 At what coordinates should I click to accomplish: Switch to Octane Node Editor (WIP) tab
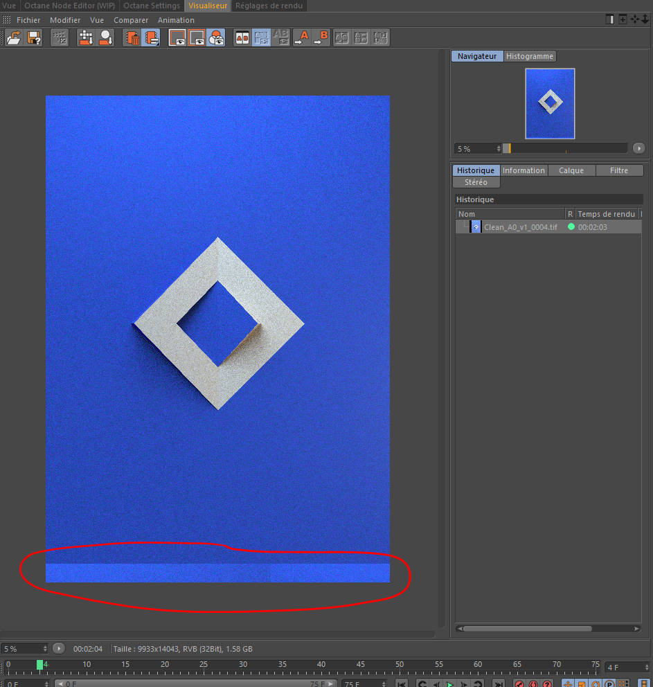click(x=70, y=6)
